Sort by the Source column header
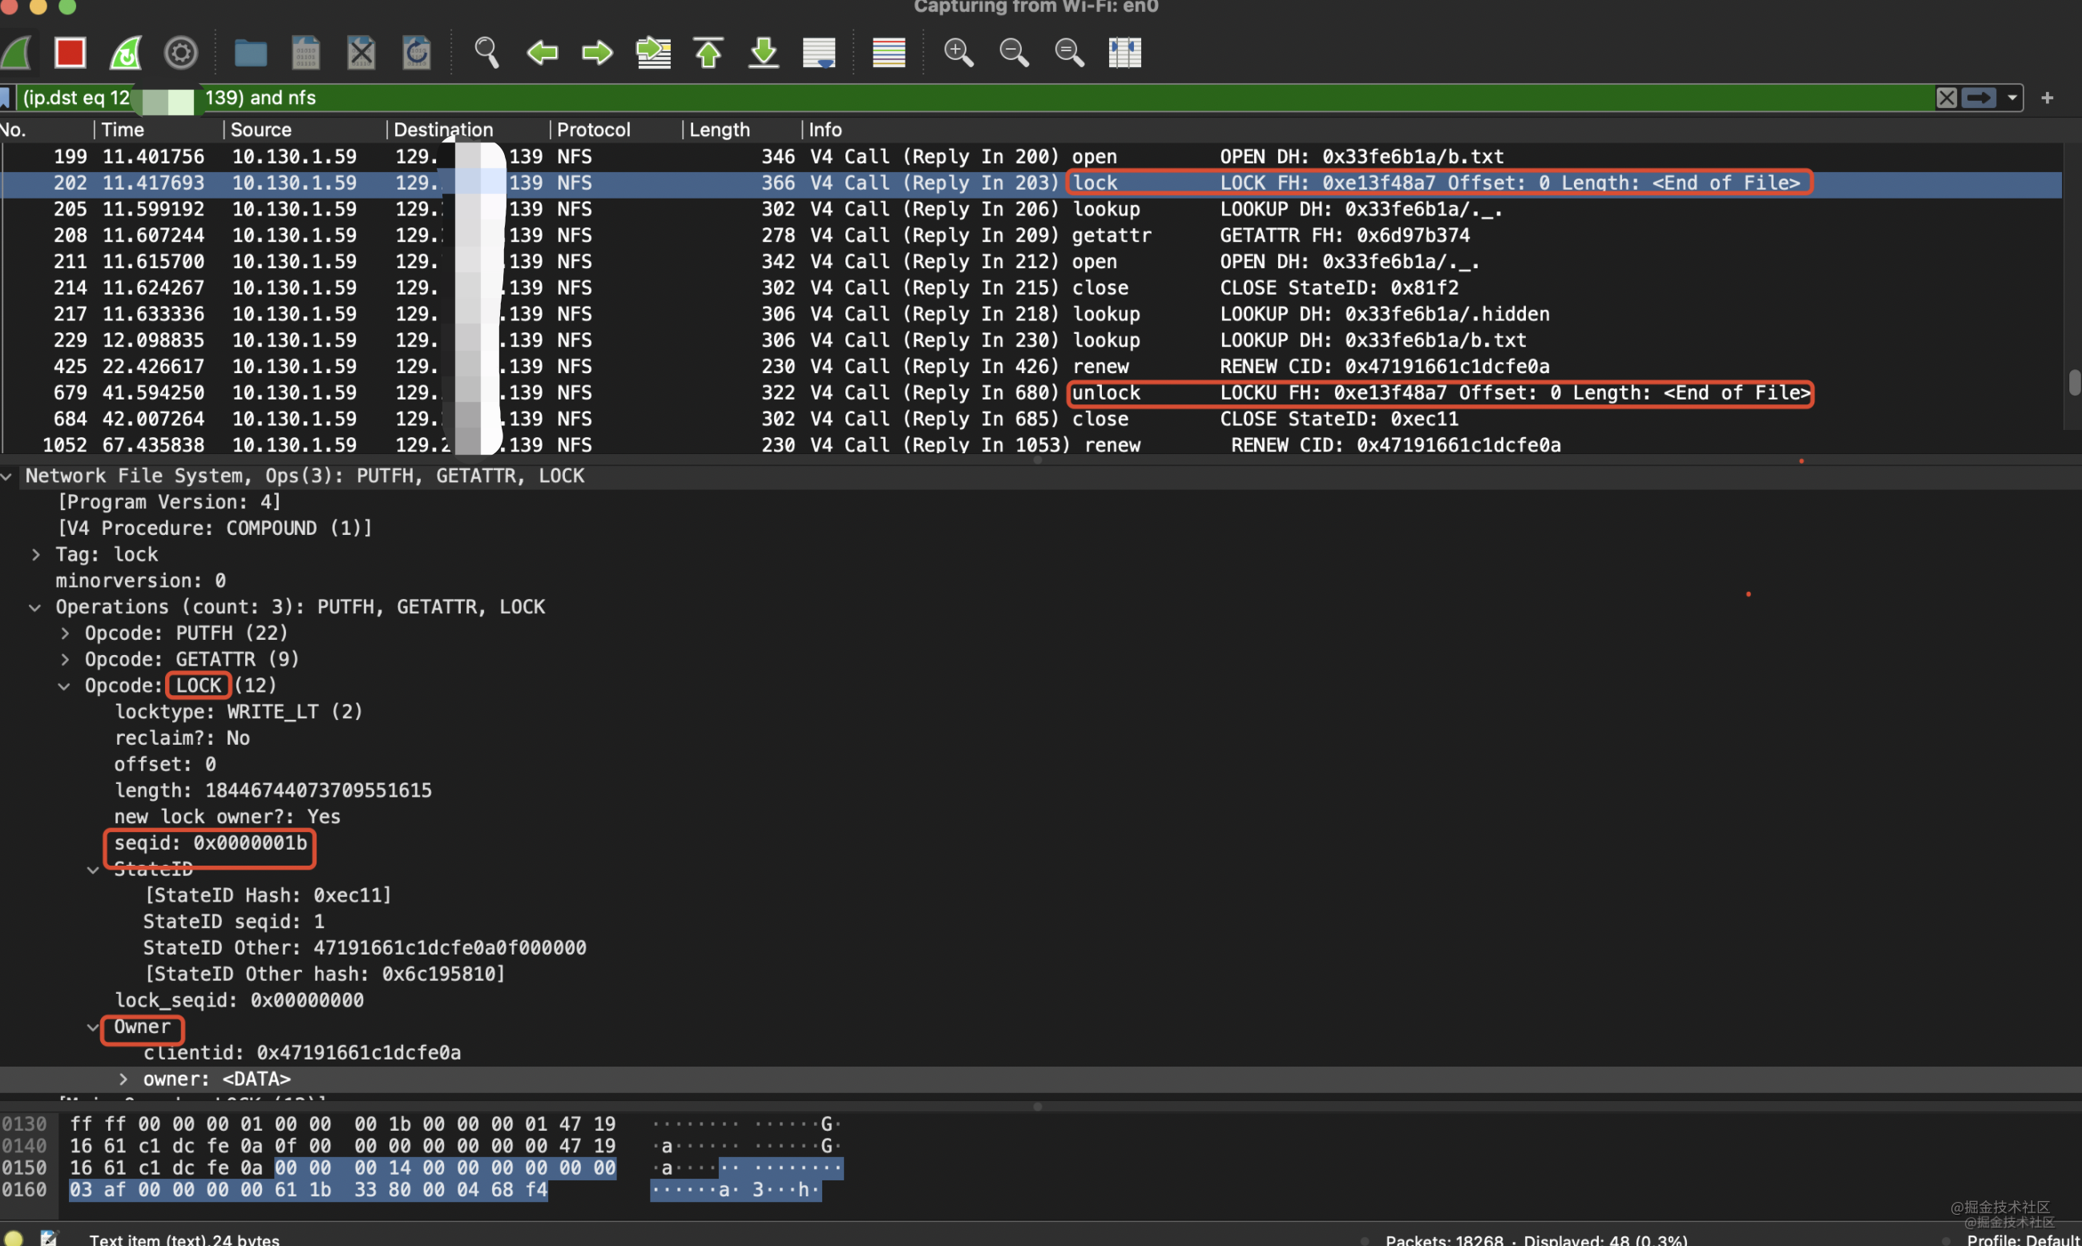Image resolution: width=2082 pixels, height=1246 pixels. 305,129
